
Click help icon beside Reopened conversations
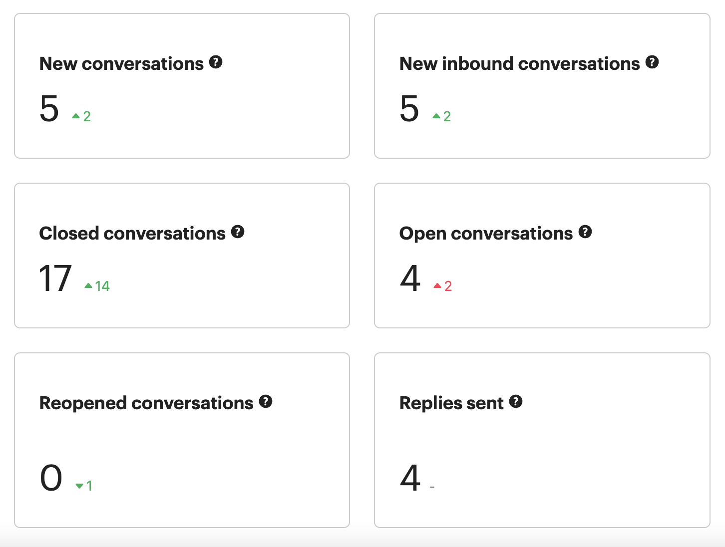coord(266,402)
